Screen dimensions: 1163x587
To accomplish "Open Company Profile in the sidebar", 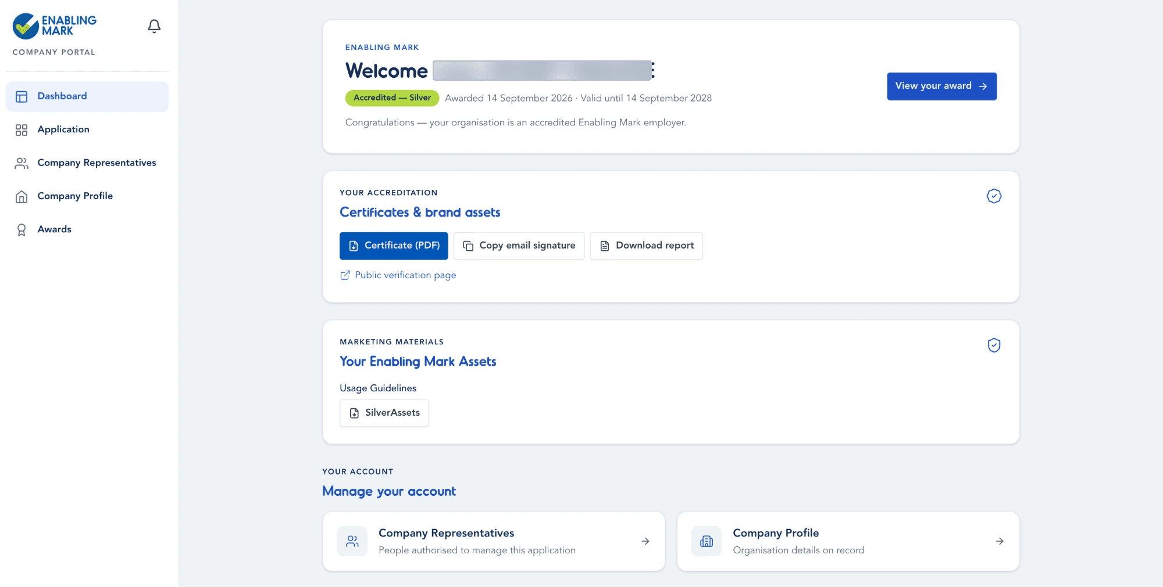I will pos(87,196).
